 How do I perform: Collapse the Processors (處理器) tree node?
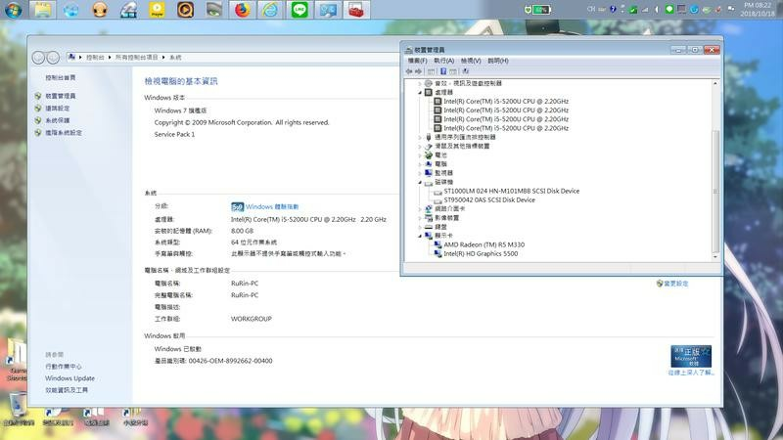[x=420, y=92]
